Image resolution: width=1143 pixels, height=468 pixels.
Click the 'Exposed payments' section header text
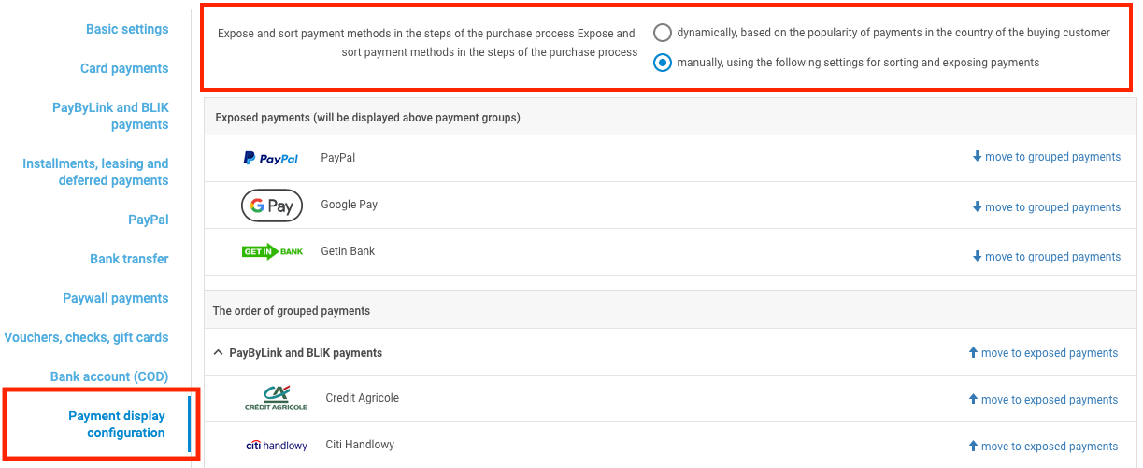[367, 118]
